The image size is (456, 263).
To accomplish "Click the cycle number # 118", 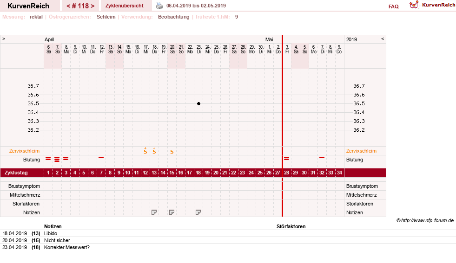I will click(x=80, y=6).
